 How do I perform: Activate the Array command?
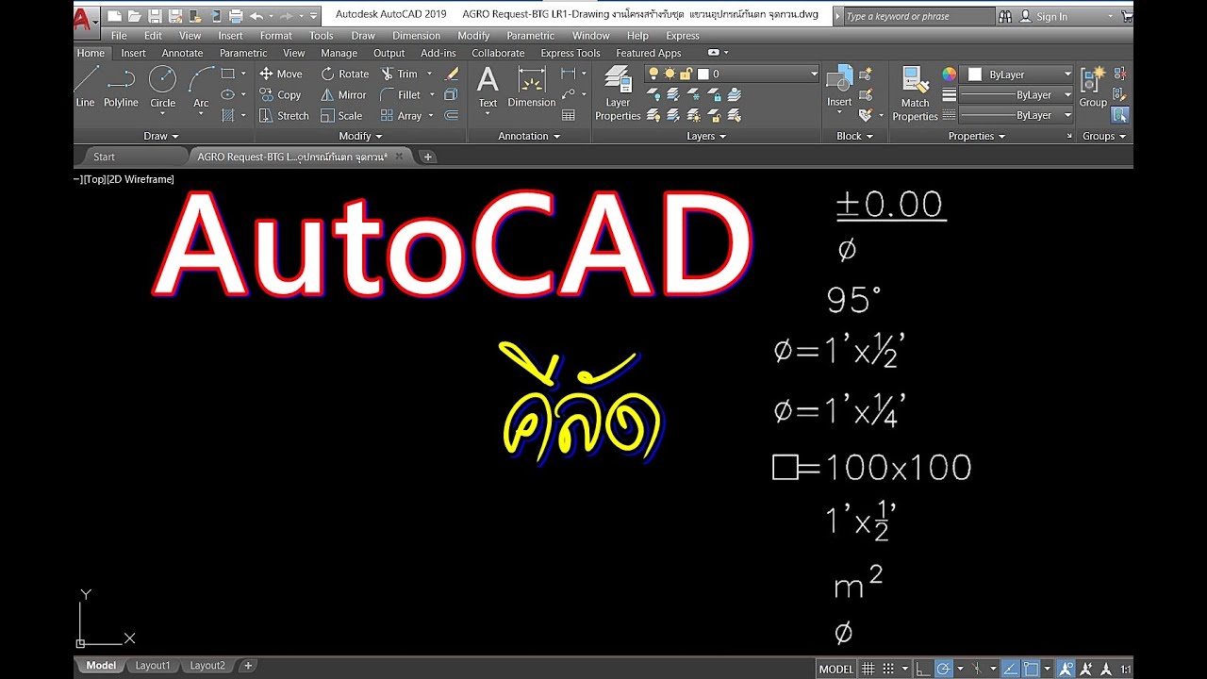[x=402, y=115]
